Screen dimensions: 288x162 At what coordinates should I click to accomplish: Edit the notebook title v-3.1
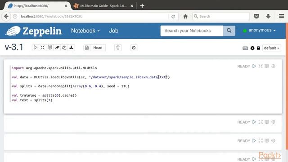[x=14, y=47]
